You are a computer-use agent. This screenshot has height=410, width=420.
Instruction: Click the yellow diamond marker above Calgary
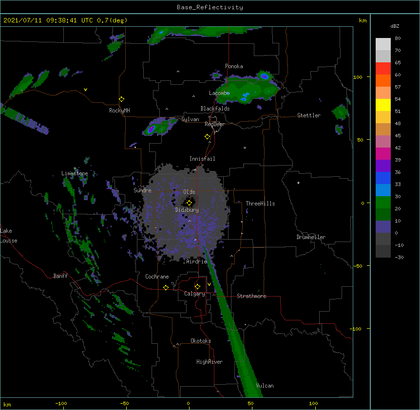(197, 287)
